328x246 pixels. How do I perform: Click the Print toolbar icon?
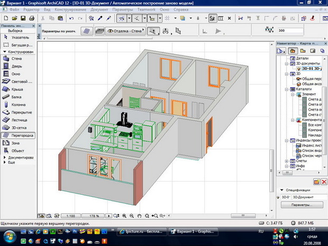point(32,19)
